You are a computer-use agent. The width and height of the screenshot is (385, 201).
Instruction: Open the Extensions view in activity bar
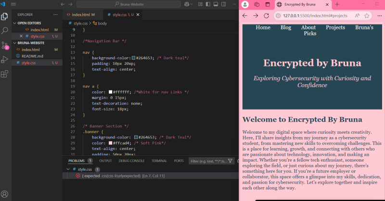[5, 74]
